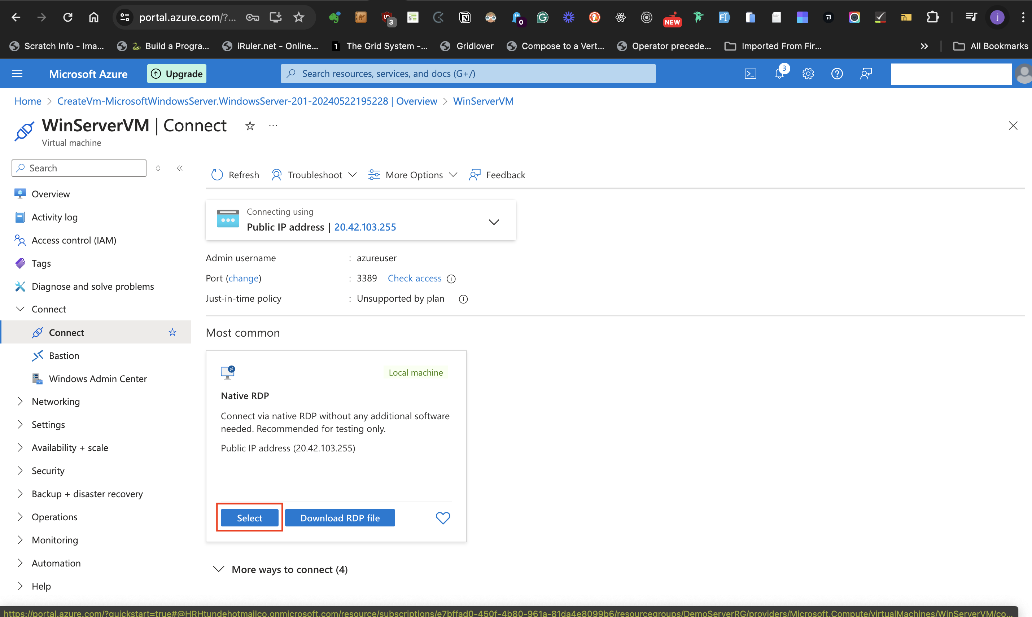The image size is (1032, 617).
Task: Click info icon beside Just-in-time policy
Action: [463, 299]
